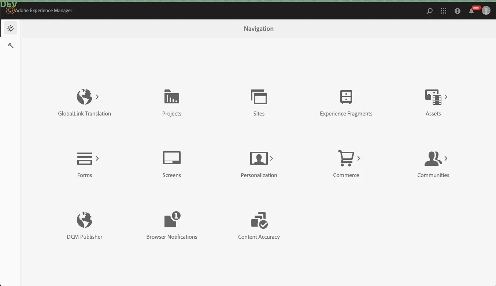The height and width of the screenshot is (286, 496).
Task: Open the Content Accuracy icon
Action: click(259, 220)
